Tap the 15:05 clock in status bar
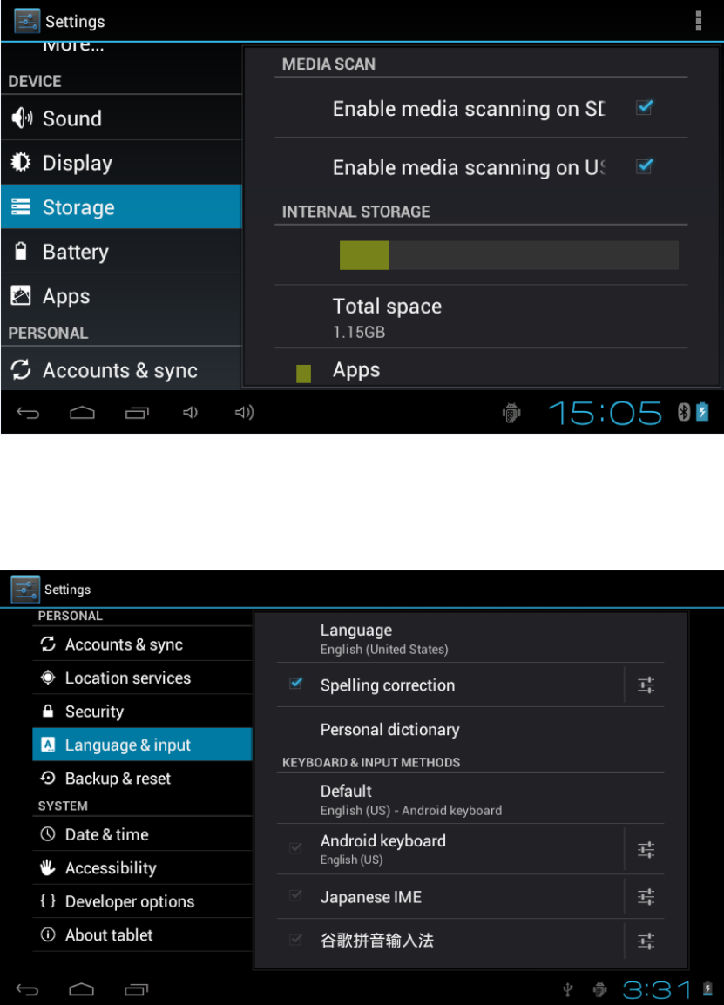Image resolution: width=724 pixels, height=1005 pixels. [x=604, y=413]
